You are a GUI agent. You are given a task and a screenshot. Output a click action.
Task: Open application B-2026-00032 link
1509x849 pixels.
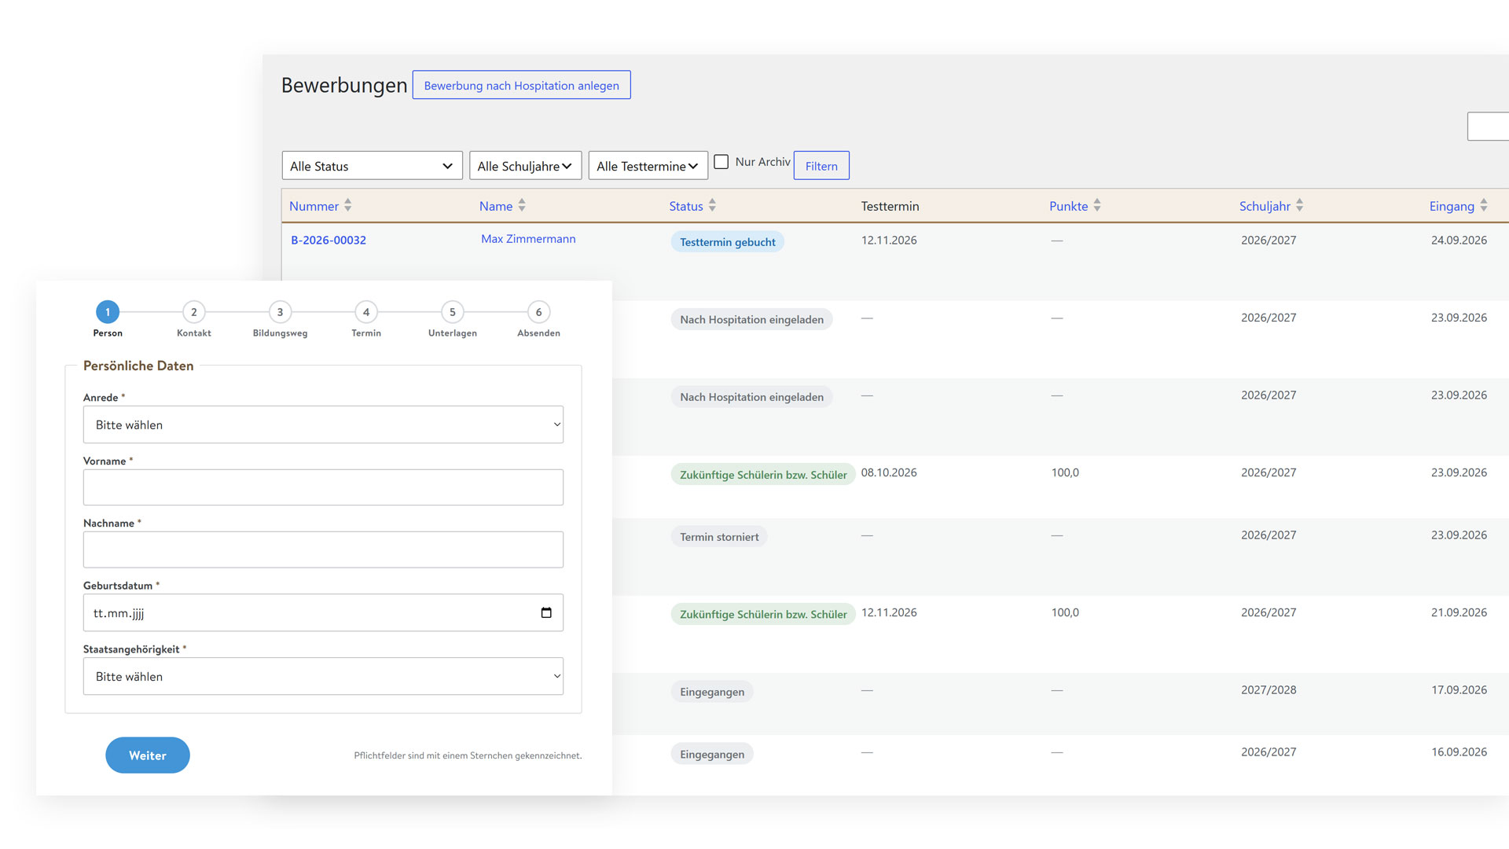pyautogui.click(x=329, y=241)
